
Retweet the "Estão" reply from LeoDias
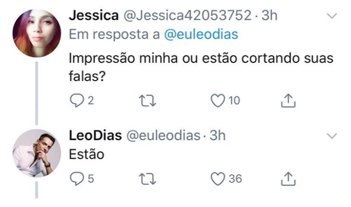tap(146, 179)
